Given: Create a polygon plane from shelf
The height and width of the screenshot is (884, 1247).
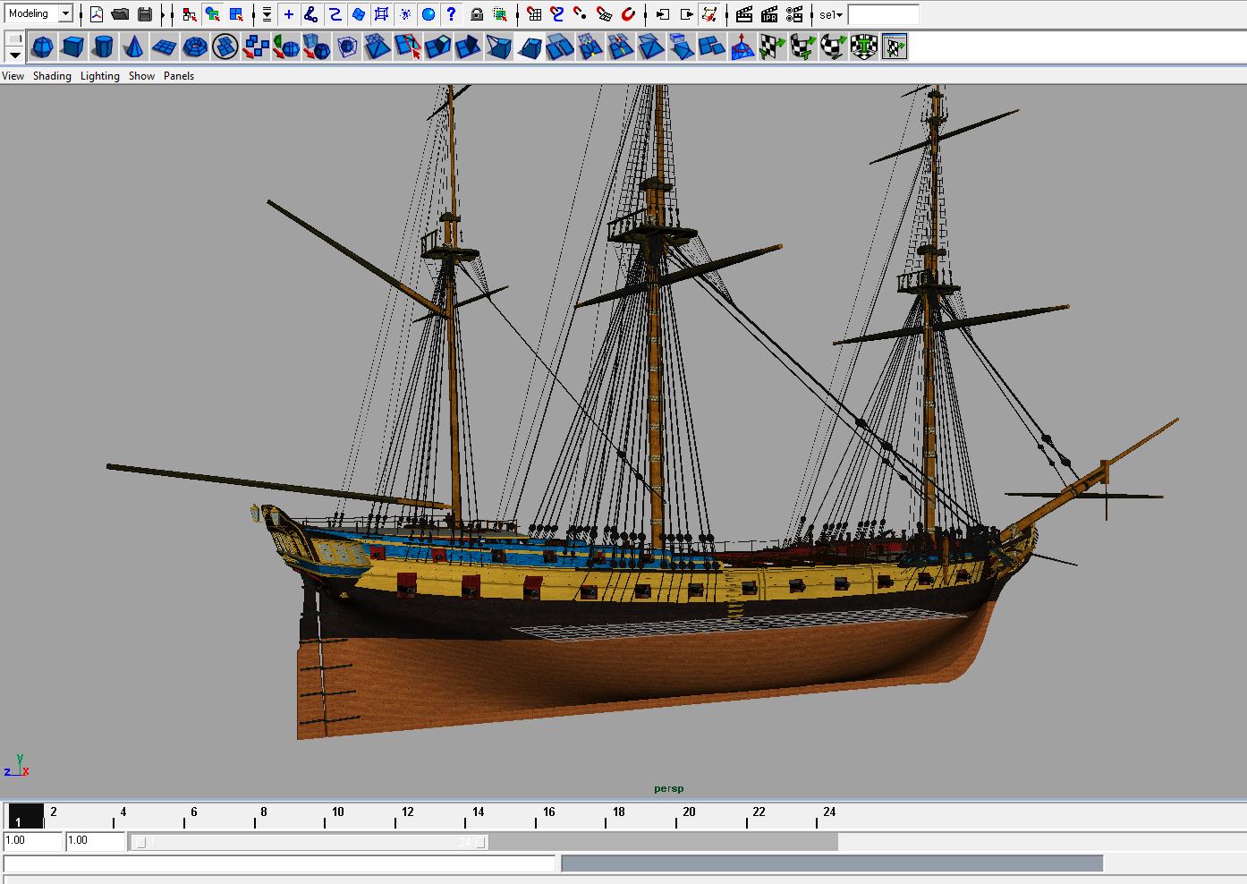Looking at the screenshot, I should tap(164, 47).
